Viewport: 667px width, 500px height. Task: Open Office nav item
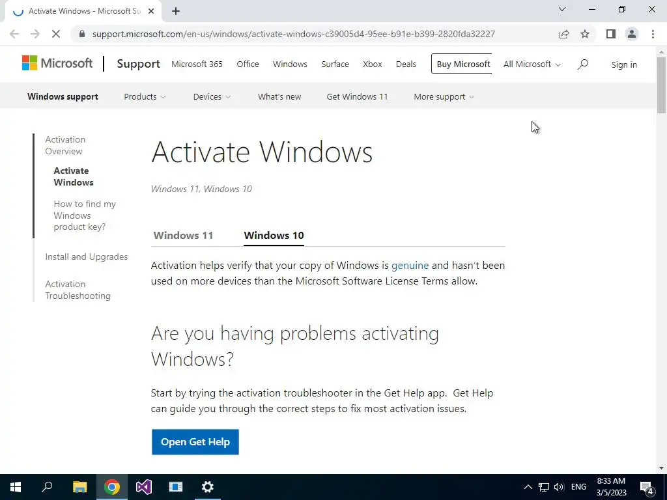pyautogui.click(x=248, y=64)
